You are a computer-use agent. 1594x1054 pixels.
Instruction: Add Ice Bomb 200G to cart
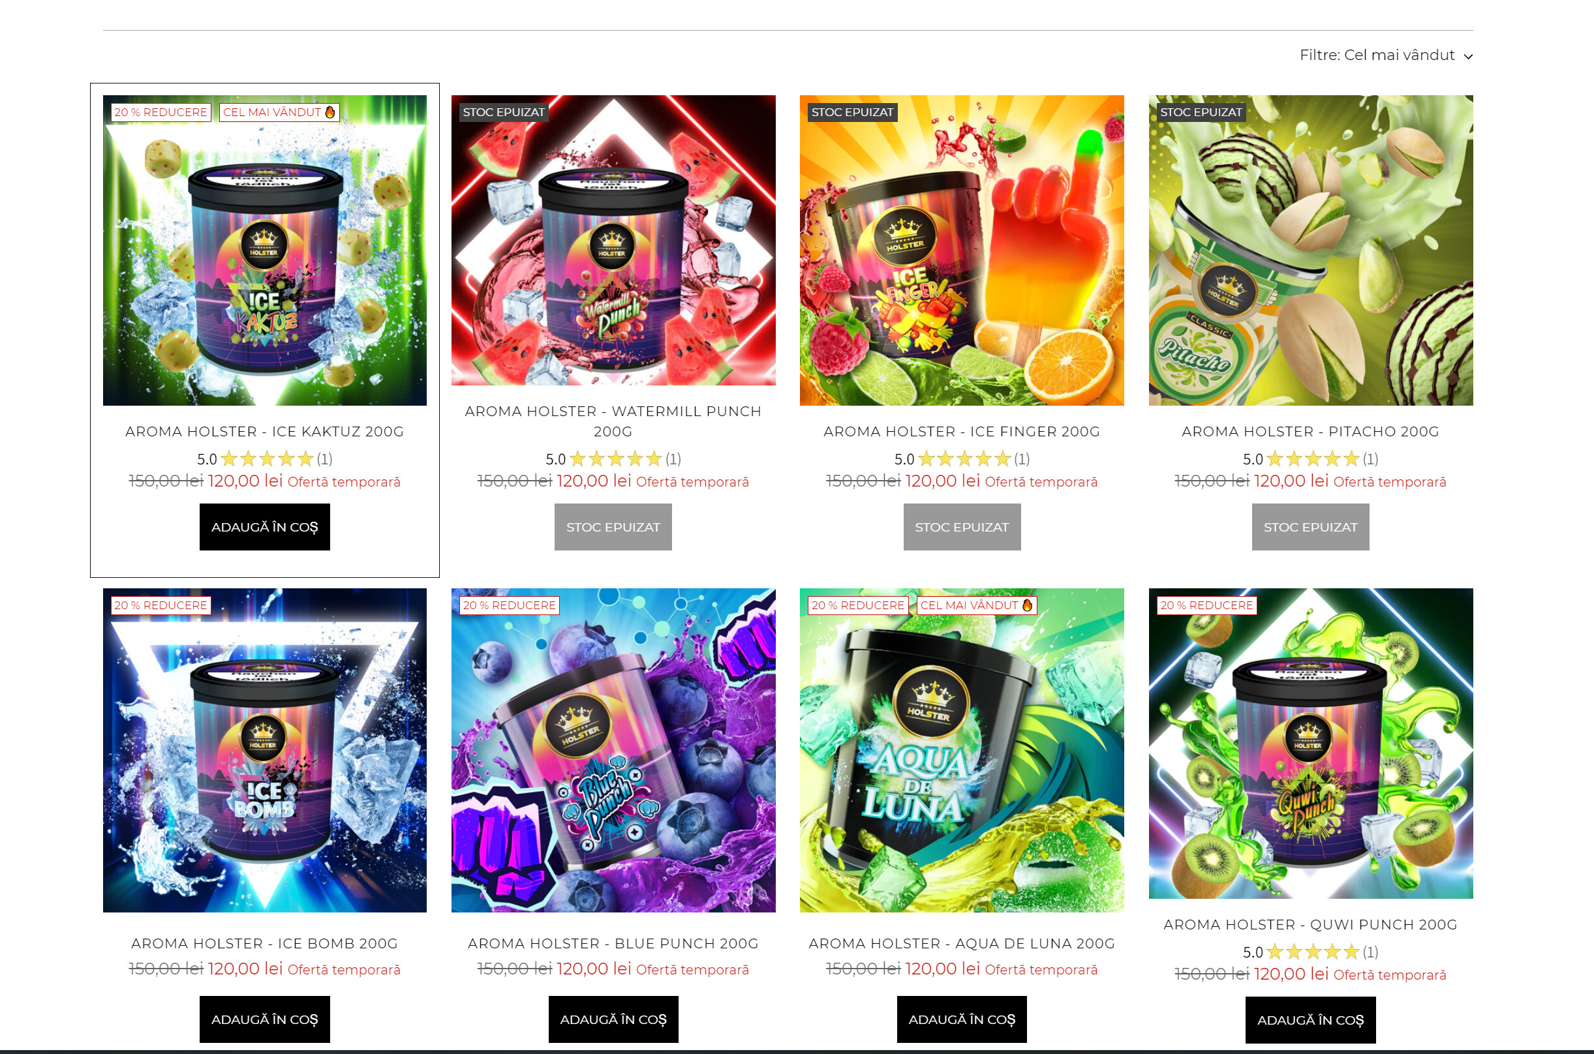click(264, 1019)
